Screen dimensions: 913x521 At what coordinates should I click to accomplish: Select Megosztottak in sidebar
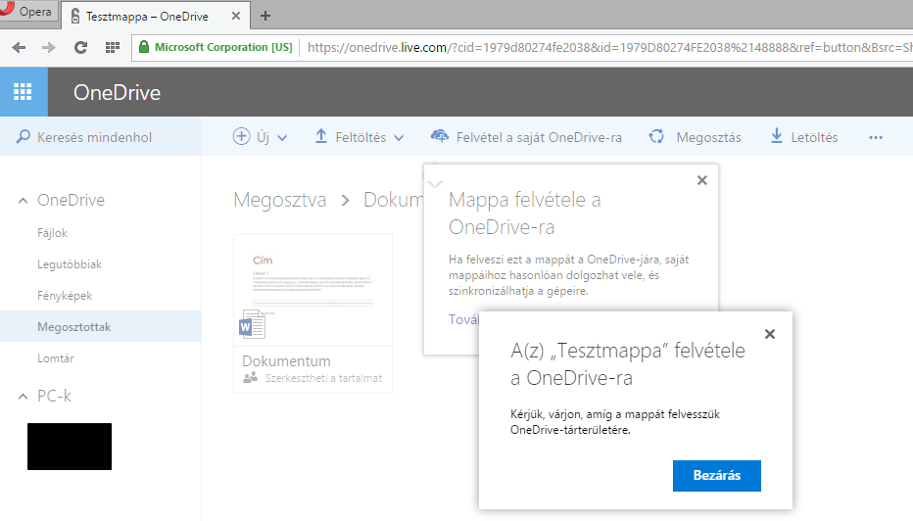(x=100, y=326)
